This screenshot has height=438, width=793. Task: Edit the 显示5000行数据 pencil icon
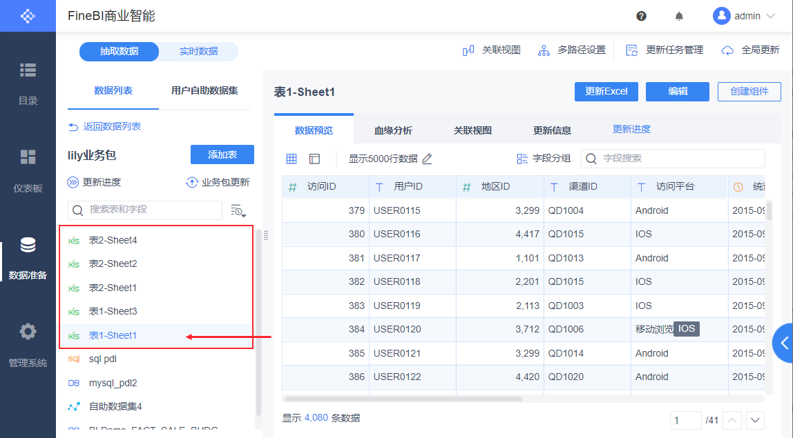coord(427,159)
